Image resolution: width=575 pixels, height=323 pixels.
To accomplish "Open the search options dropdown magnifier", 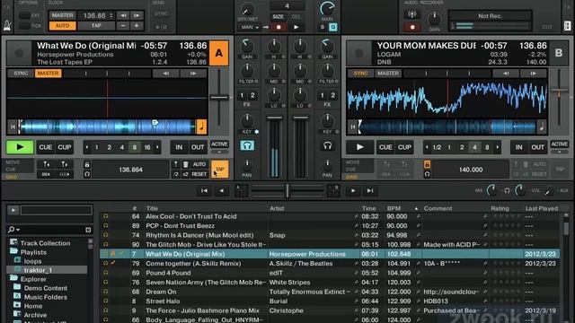I will tap(13, 230).
